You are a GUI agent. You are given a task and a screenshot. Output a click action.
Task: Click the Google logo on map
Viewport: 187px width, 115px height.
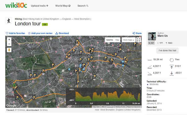click(11, 106)
